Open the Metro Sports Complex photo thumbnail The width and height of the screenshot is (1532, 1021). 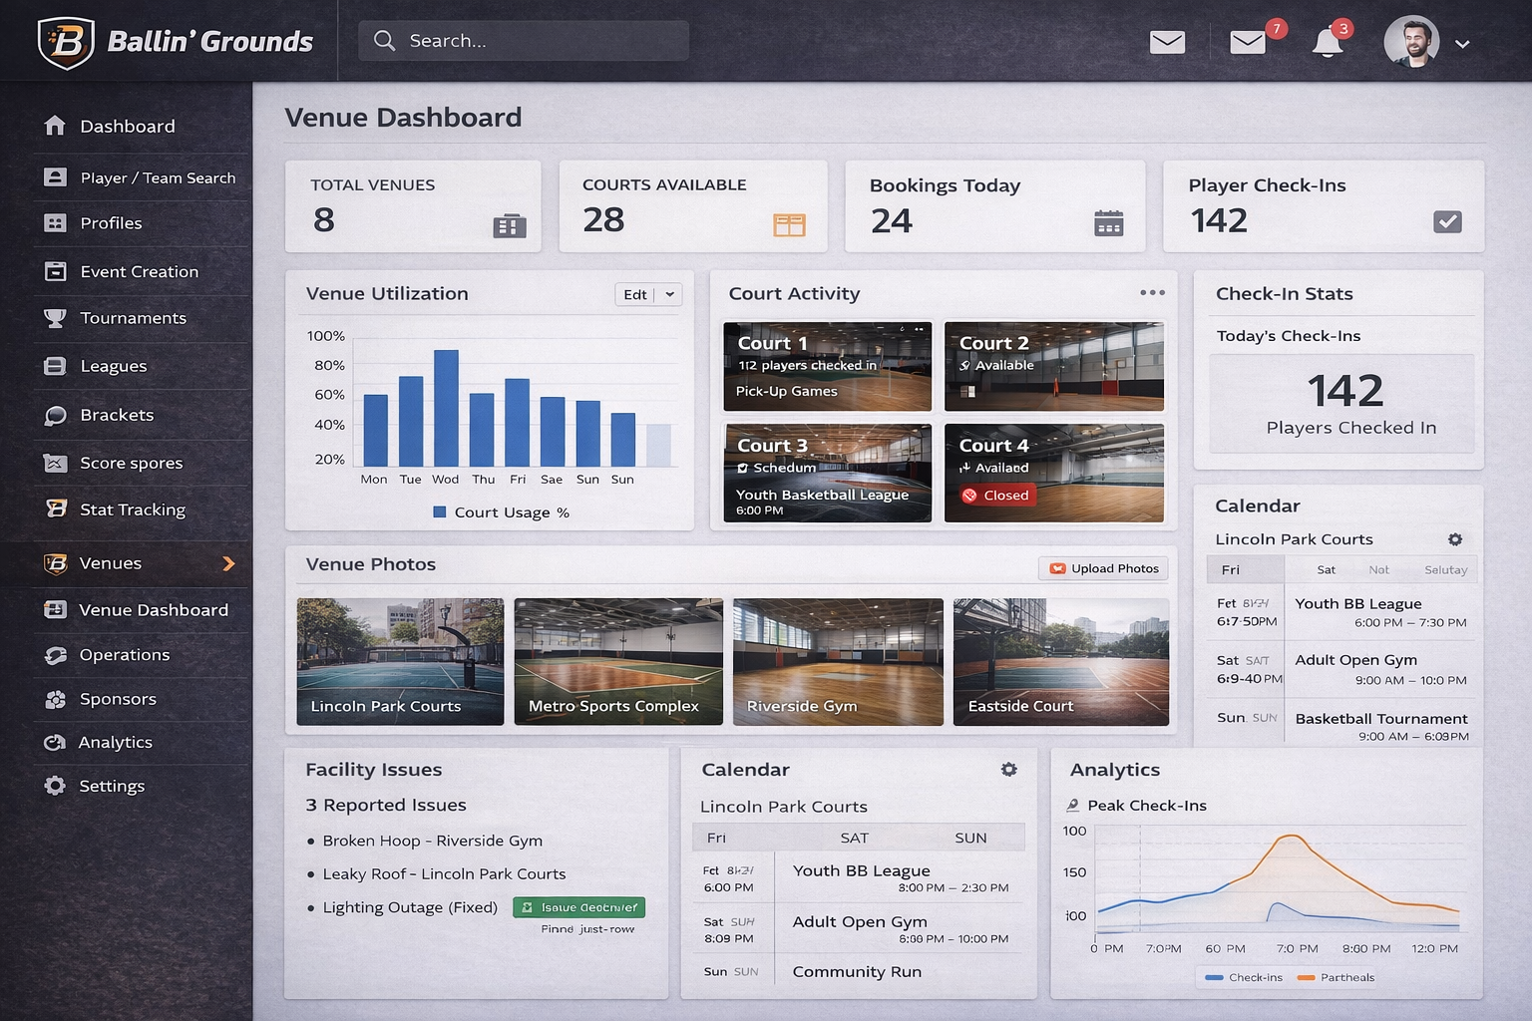(x=618, y=661)
